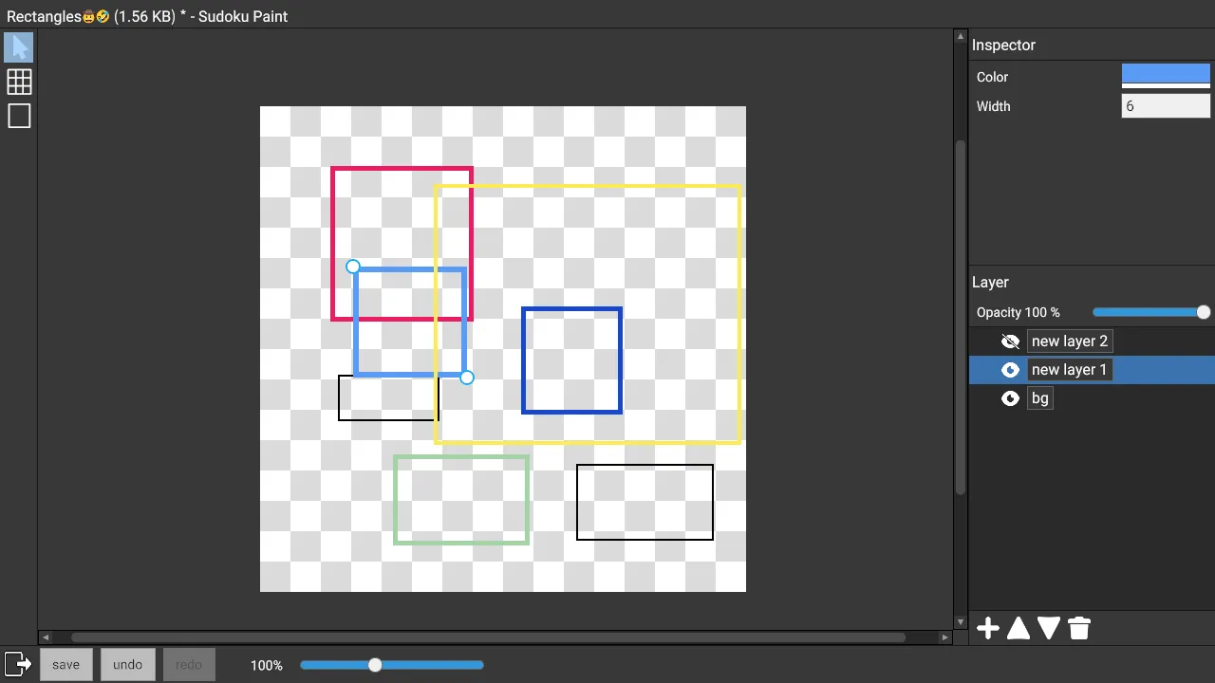Open the blue Color swatch in Inspector
Screen dimensions: 1215x683
[1166, 74]
